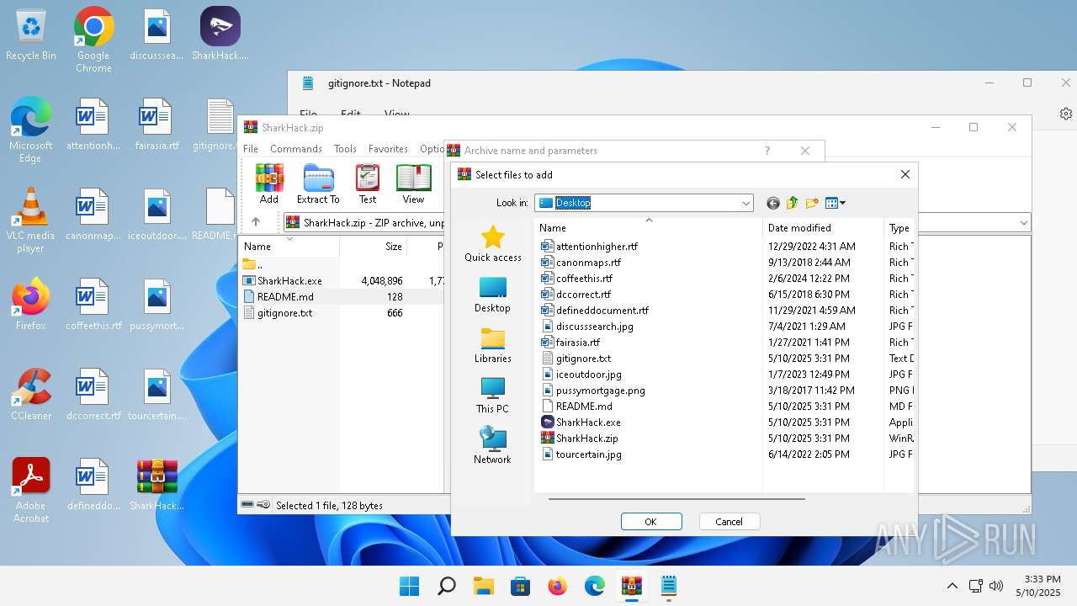This screenshot has height=606, width=1077.
Task: Click the Test toolbar icon
Action: click(368, 184)
